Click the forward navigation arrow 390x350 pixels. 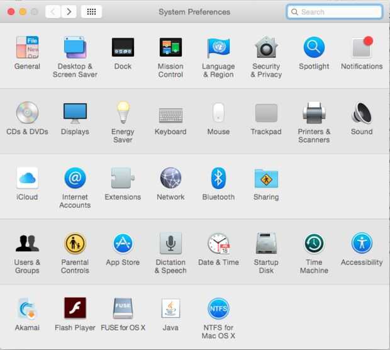[69, 11]
